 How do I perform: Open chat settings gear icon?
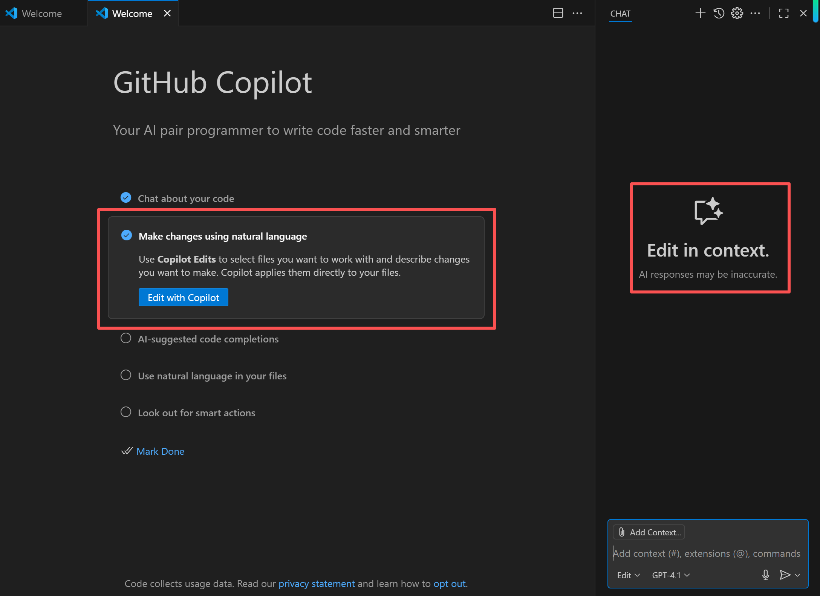(737, 13)
